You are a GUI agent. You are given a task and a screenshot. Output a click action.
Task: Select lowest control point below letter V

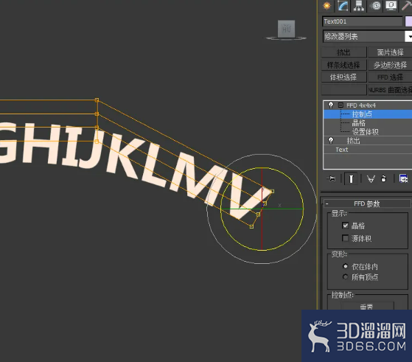click(x=251, y=226)
